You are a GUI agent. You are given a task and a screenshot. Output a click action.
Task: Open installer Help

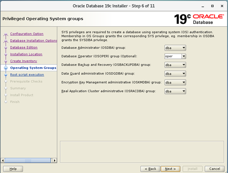click(13, 169)
